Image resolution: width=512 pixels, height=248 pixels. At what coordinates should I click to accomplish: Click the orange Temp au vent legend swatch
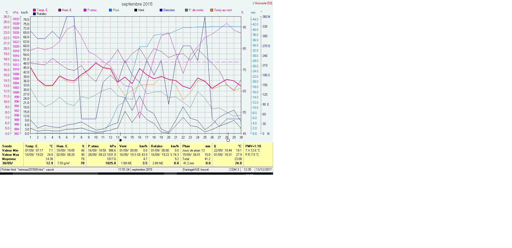212,10
